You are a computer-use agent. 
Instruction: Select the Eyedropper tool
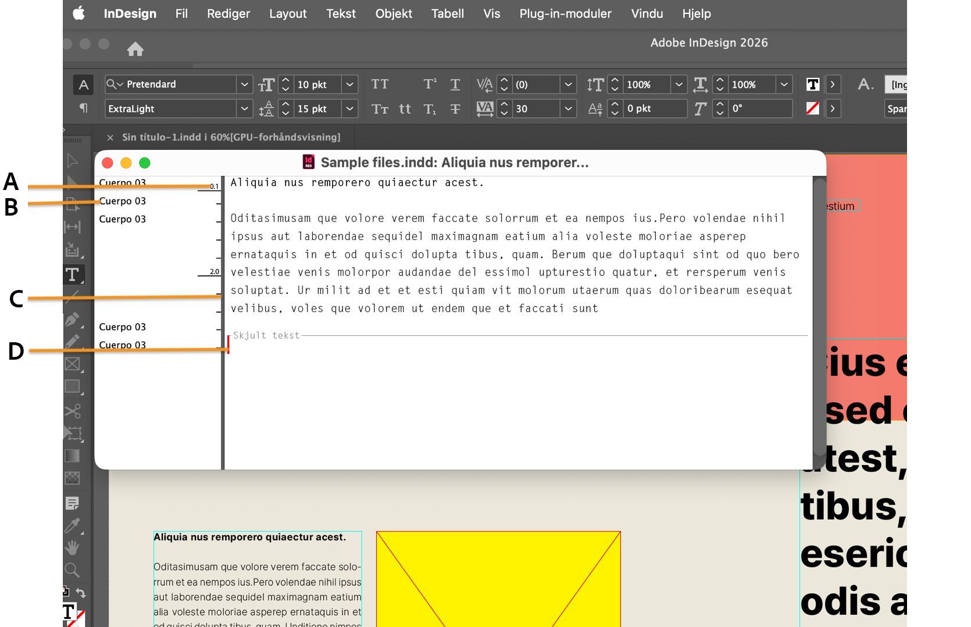point(73,526)
